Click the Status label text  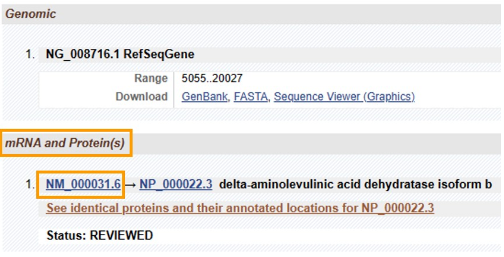[x=66, y=236]
